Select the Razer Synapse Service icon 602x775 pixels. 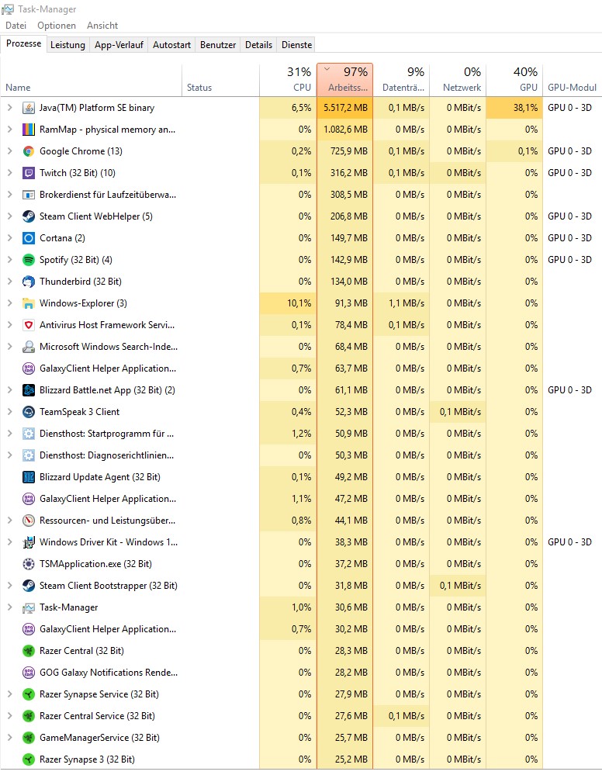[29, 694]
